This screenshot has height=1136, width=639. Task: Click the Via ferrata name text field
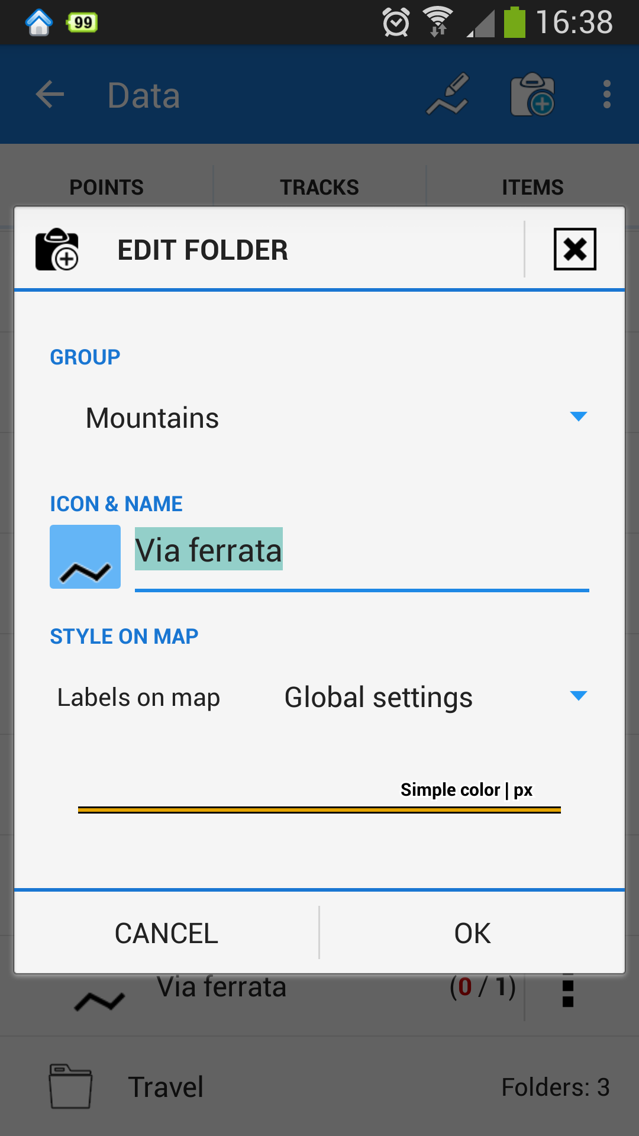(x=361, y=551)
